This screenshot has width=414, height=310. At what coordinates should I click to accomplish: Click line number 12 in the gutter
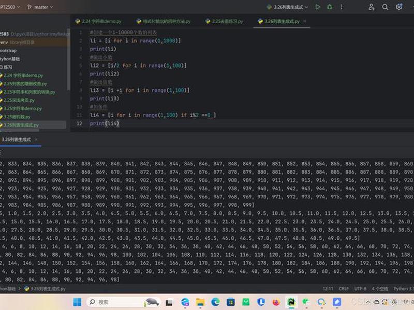79,123
